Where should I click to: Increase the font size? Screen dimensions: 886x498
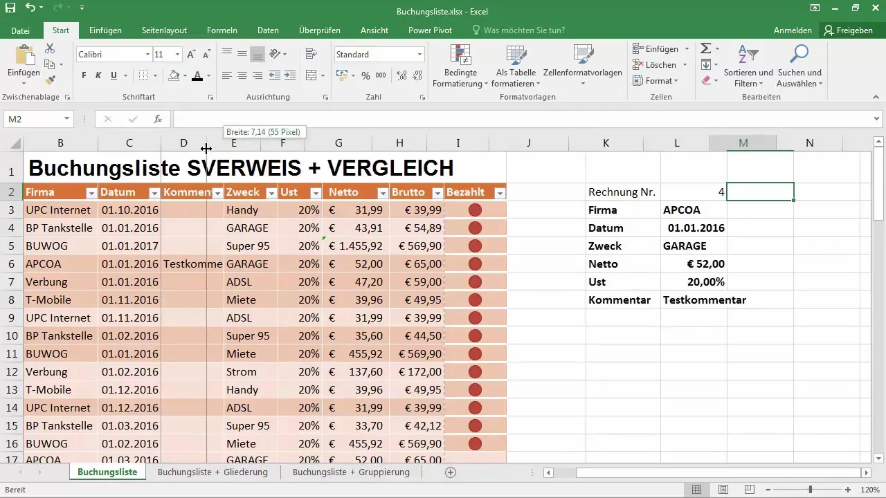(191, 54)
